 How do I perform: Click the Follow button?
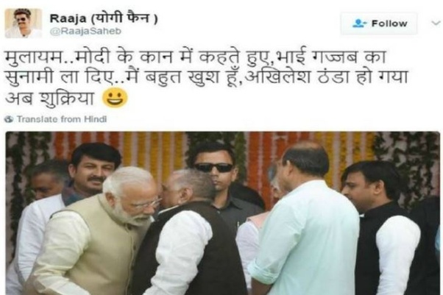[x=379, y=24]
